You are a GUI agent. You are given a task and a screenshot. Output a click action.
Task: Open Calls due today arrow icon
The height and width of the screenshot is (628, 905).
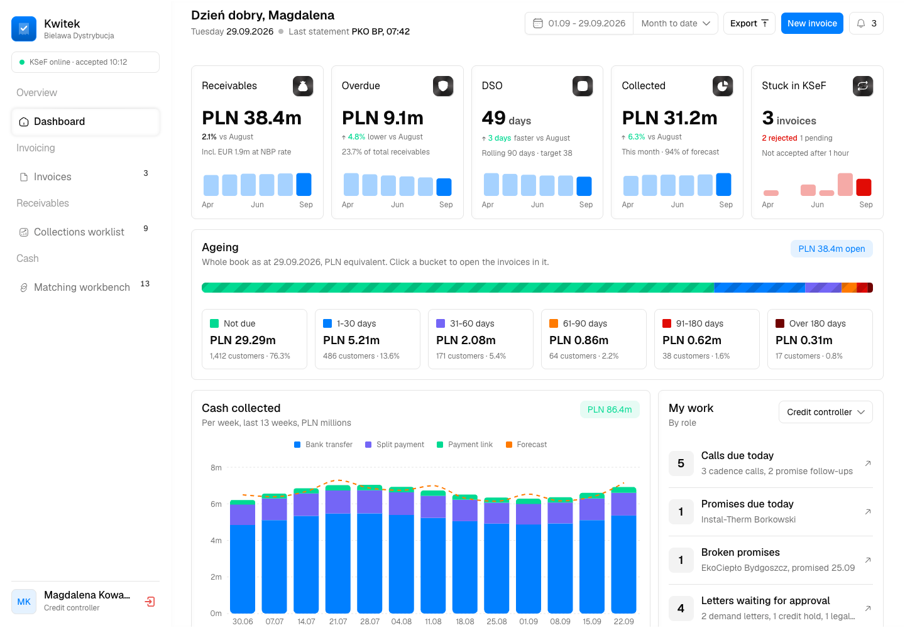coord(868,463)
